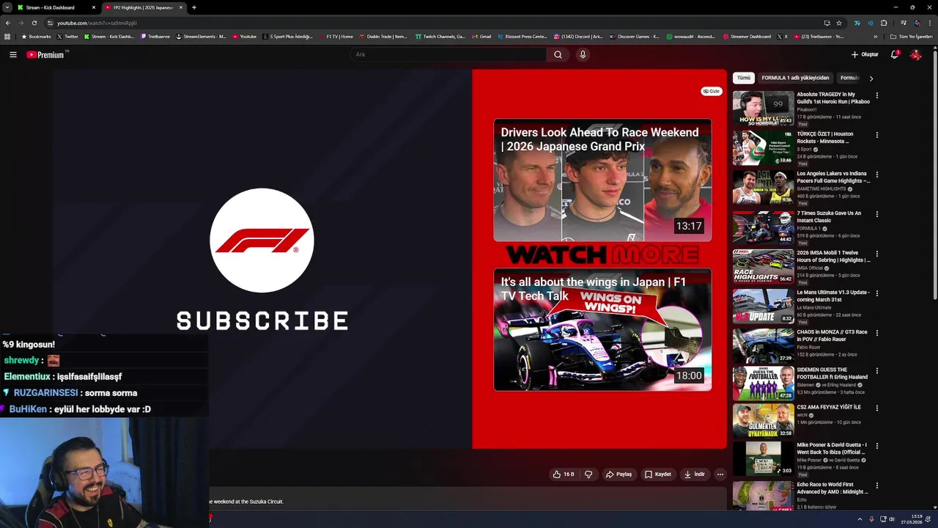Open options for 2026 IMSA Sebring video

[x=876, y=254]
